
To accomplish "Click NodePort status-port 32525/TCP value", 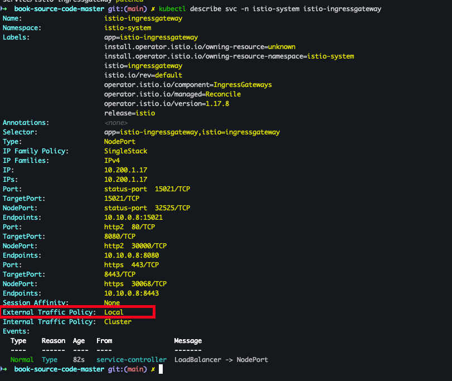I will [x=147, y=208].
